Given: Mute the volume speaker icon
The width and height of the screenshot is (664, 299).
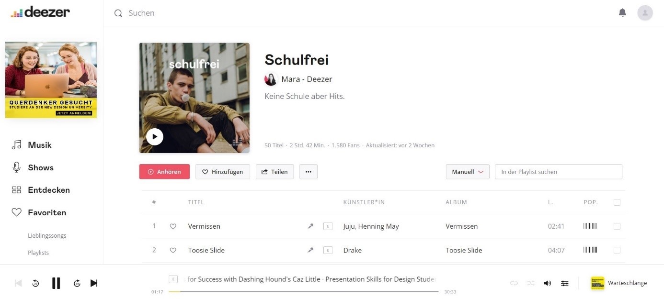Looking at the screenshot, I should (x=547, y=283).
